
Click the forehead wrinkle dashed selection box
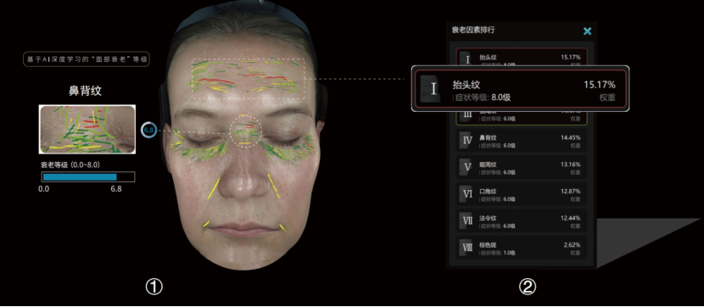point(249,79)
